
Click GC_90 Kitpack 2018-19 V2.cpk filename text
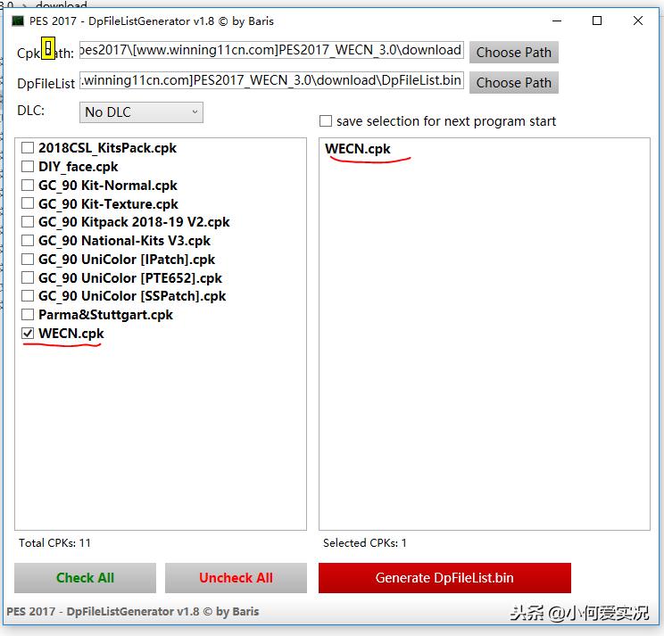tap(134, 222)
